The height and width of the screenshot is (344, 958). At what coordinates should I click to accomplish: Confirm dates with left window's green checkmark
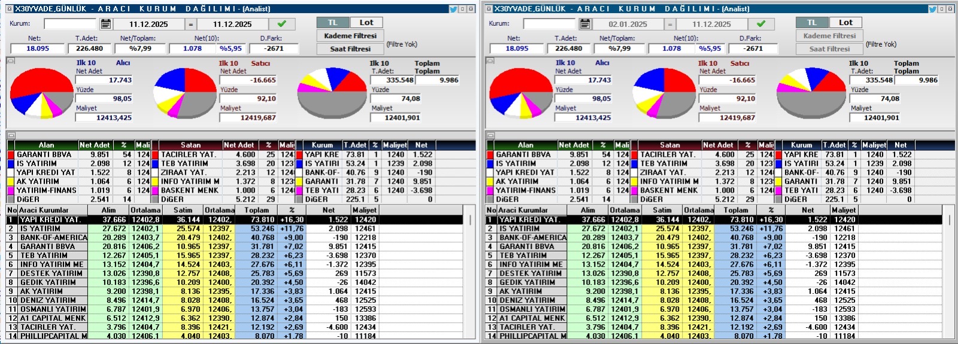(282, 24)
